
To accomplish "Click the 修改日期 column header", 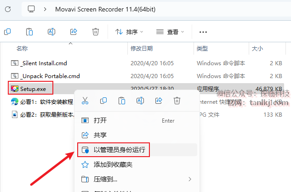I will (142, 49).
